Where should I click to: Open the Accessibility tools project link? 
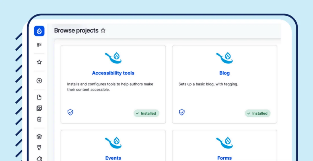click(x=113, y=73)
